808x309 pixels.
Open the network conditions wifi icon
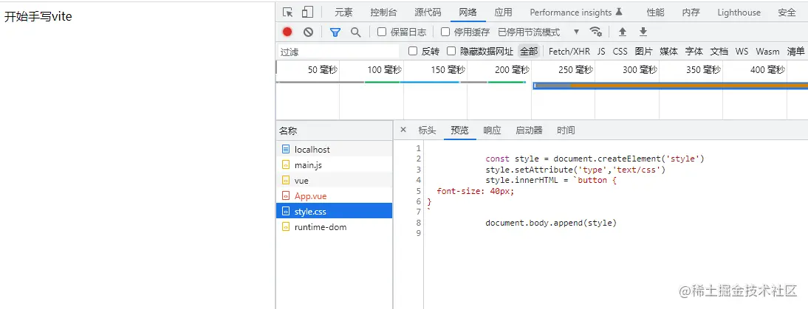tap(596, 32)
